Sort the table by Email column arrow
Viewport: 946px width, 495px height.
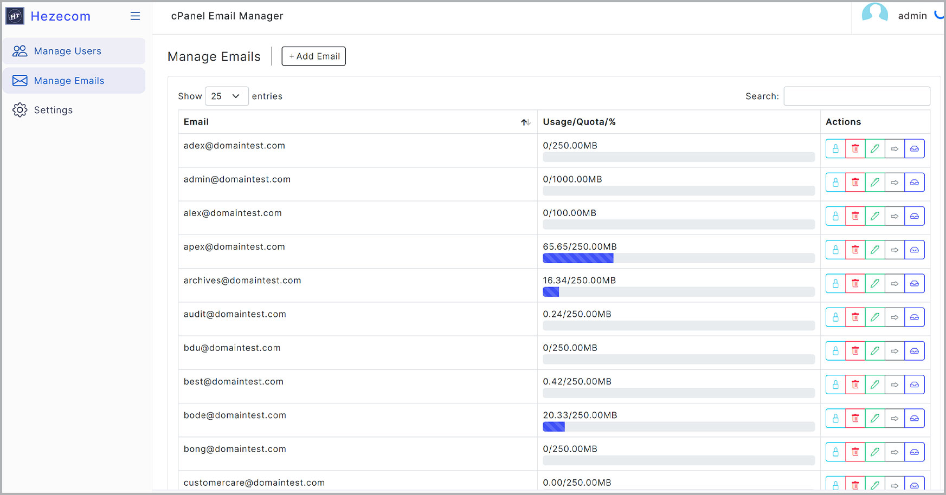pos(525,122)
